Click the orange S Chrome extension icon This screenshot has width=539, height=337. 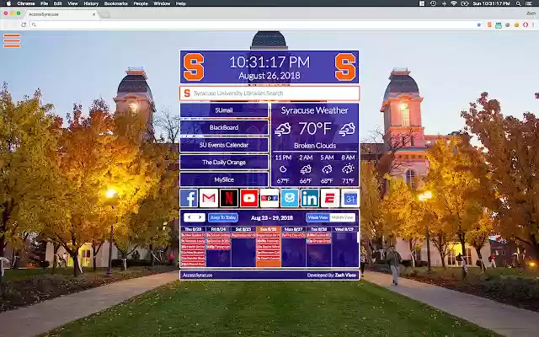(x=489, y=24)
